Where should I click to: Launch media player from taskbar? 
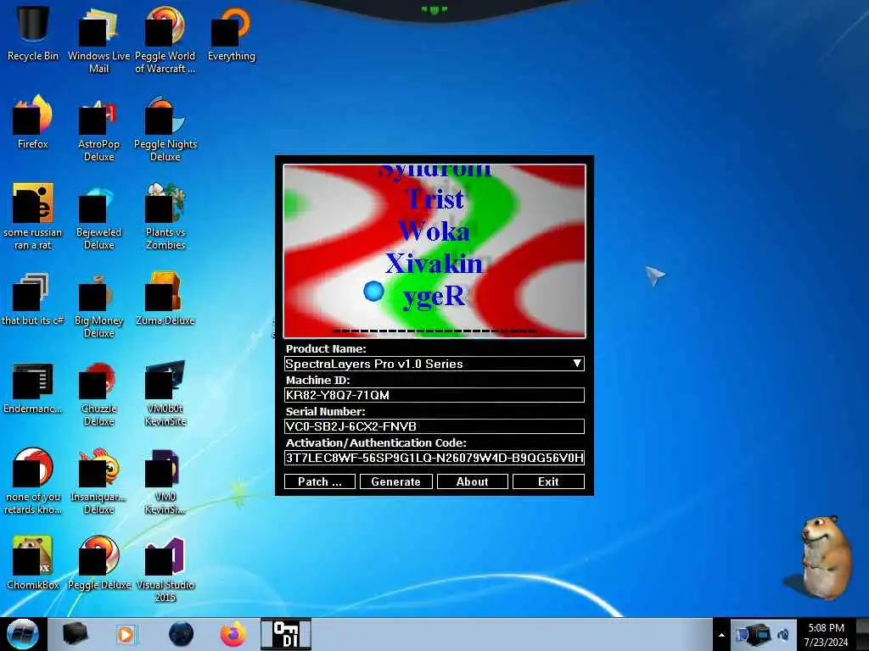point(126,634)
